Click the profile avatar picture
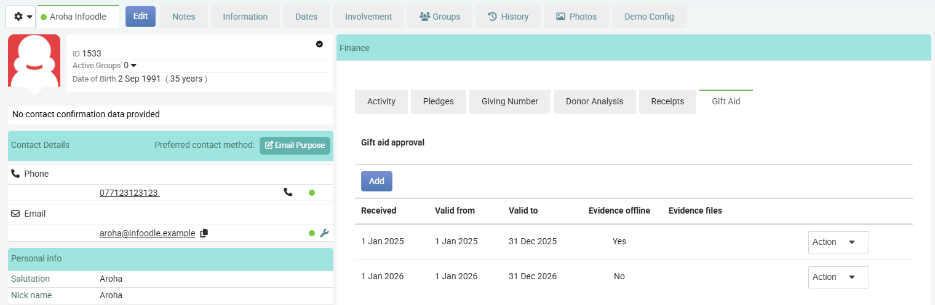This screenshot has width=935, height=305. click(34, 60)
